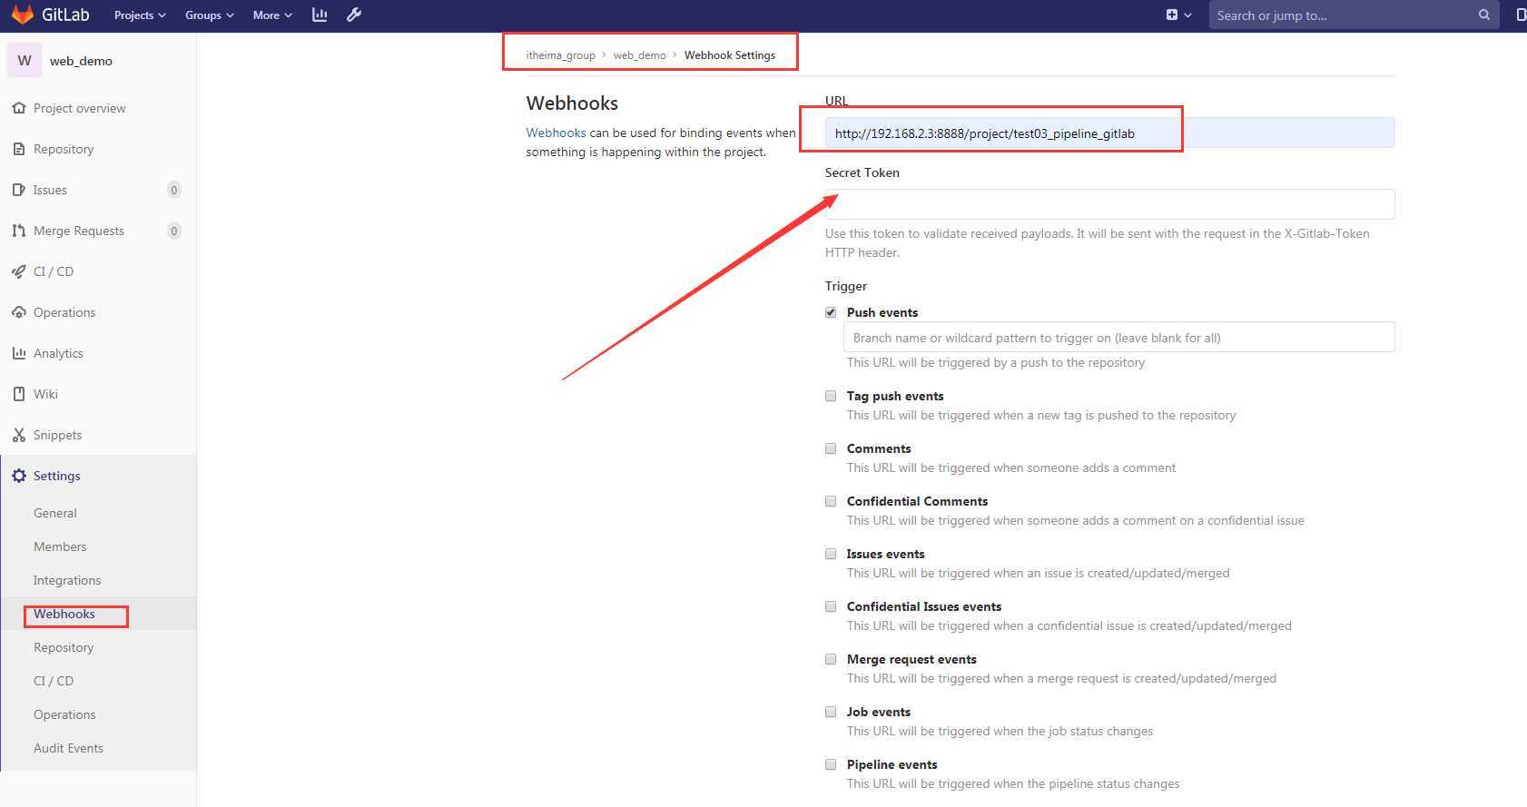Viewport: 1527px width, 807px height.
Task: Enable the Comments trigger checkbox
Action: tap(831, 448)
